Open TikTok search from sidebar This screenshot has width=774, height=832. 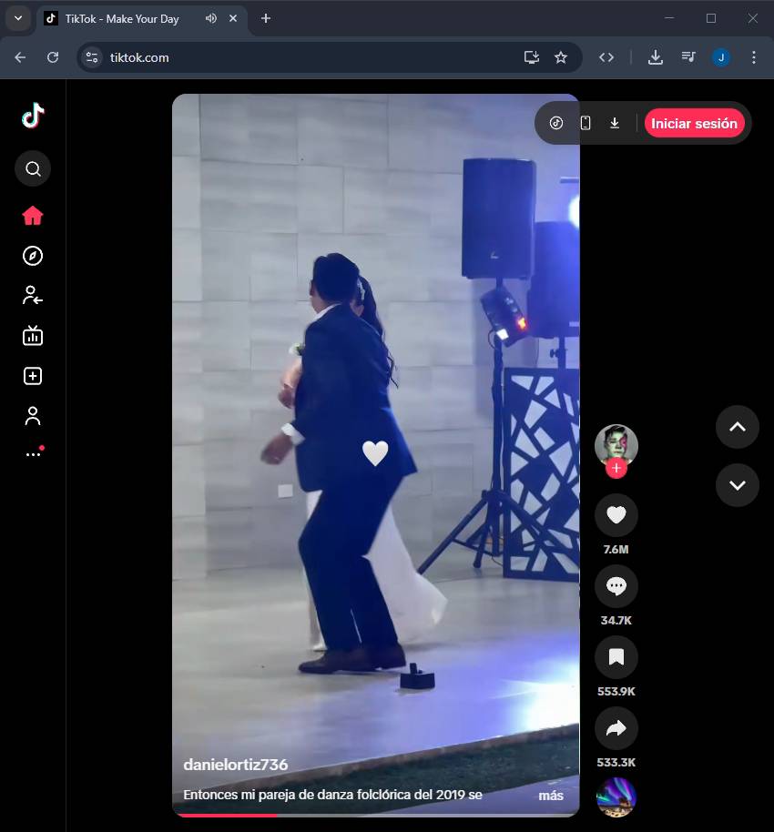click(x=33, y=168)
